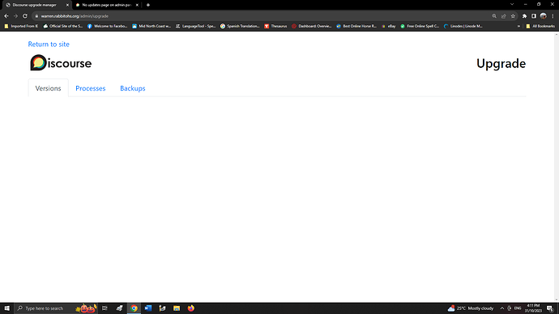559x314 pixels.
Task: Open LanguageTool bookmark
Action: (196, 26)
